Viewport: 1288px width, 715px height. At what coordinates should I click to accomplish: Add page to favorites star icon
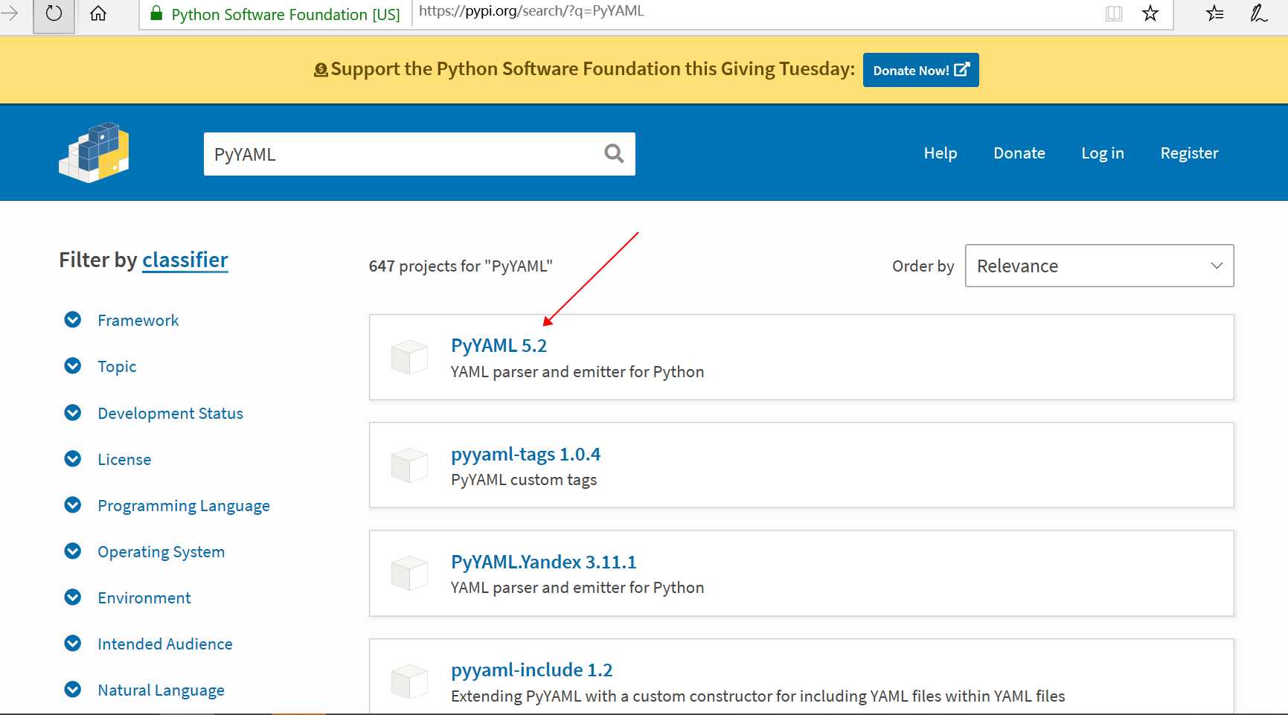pyautogui.click(x=1150, y=13)
